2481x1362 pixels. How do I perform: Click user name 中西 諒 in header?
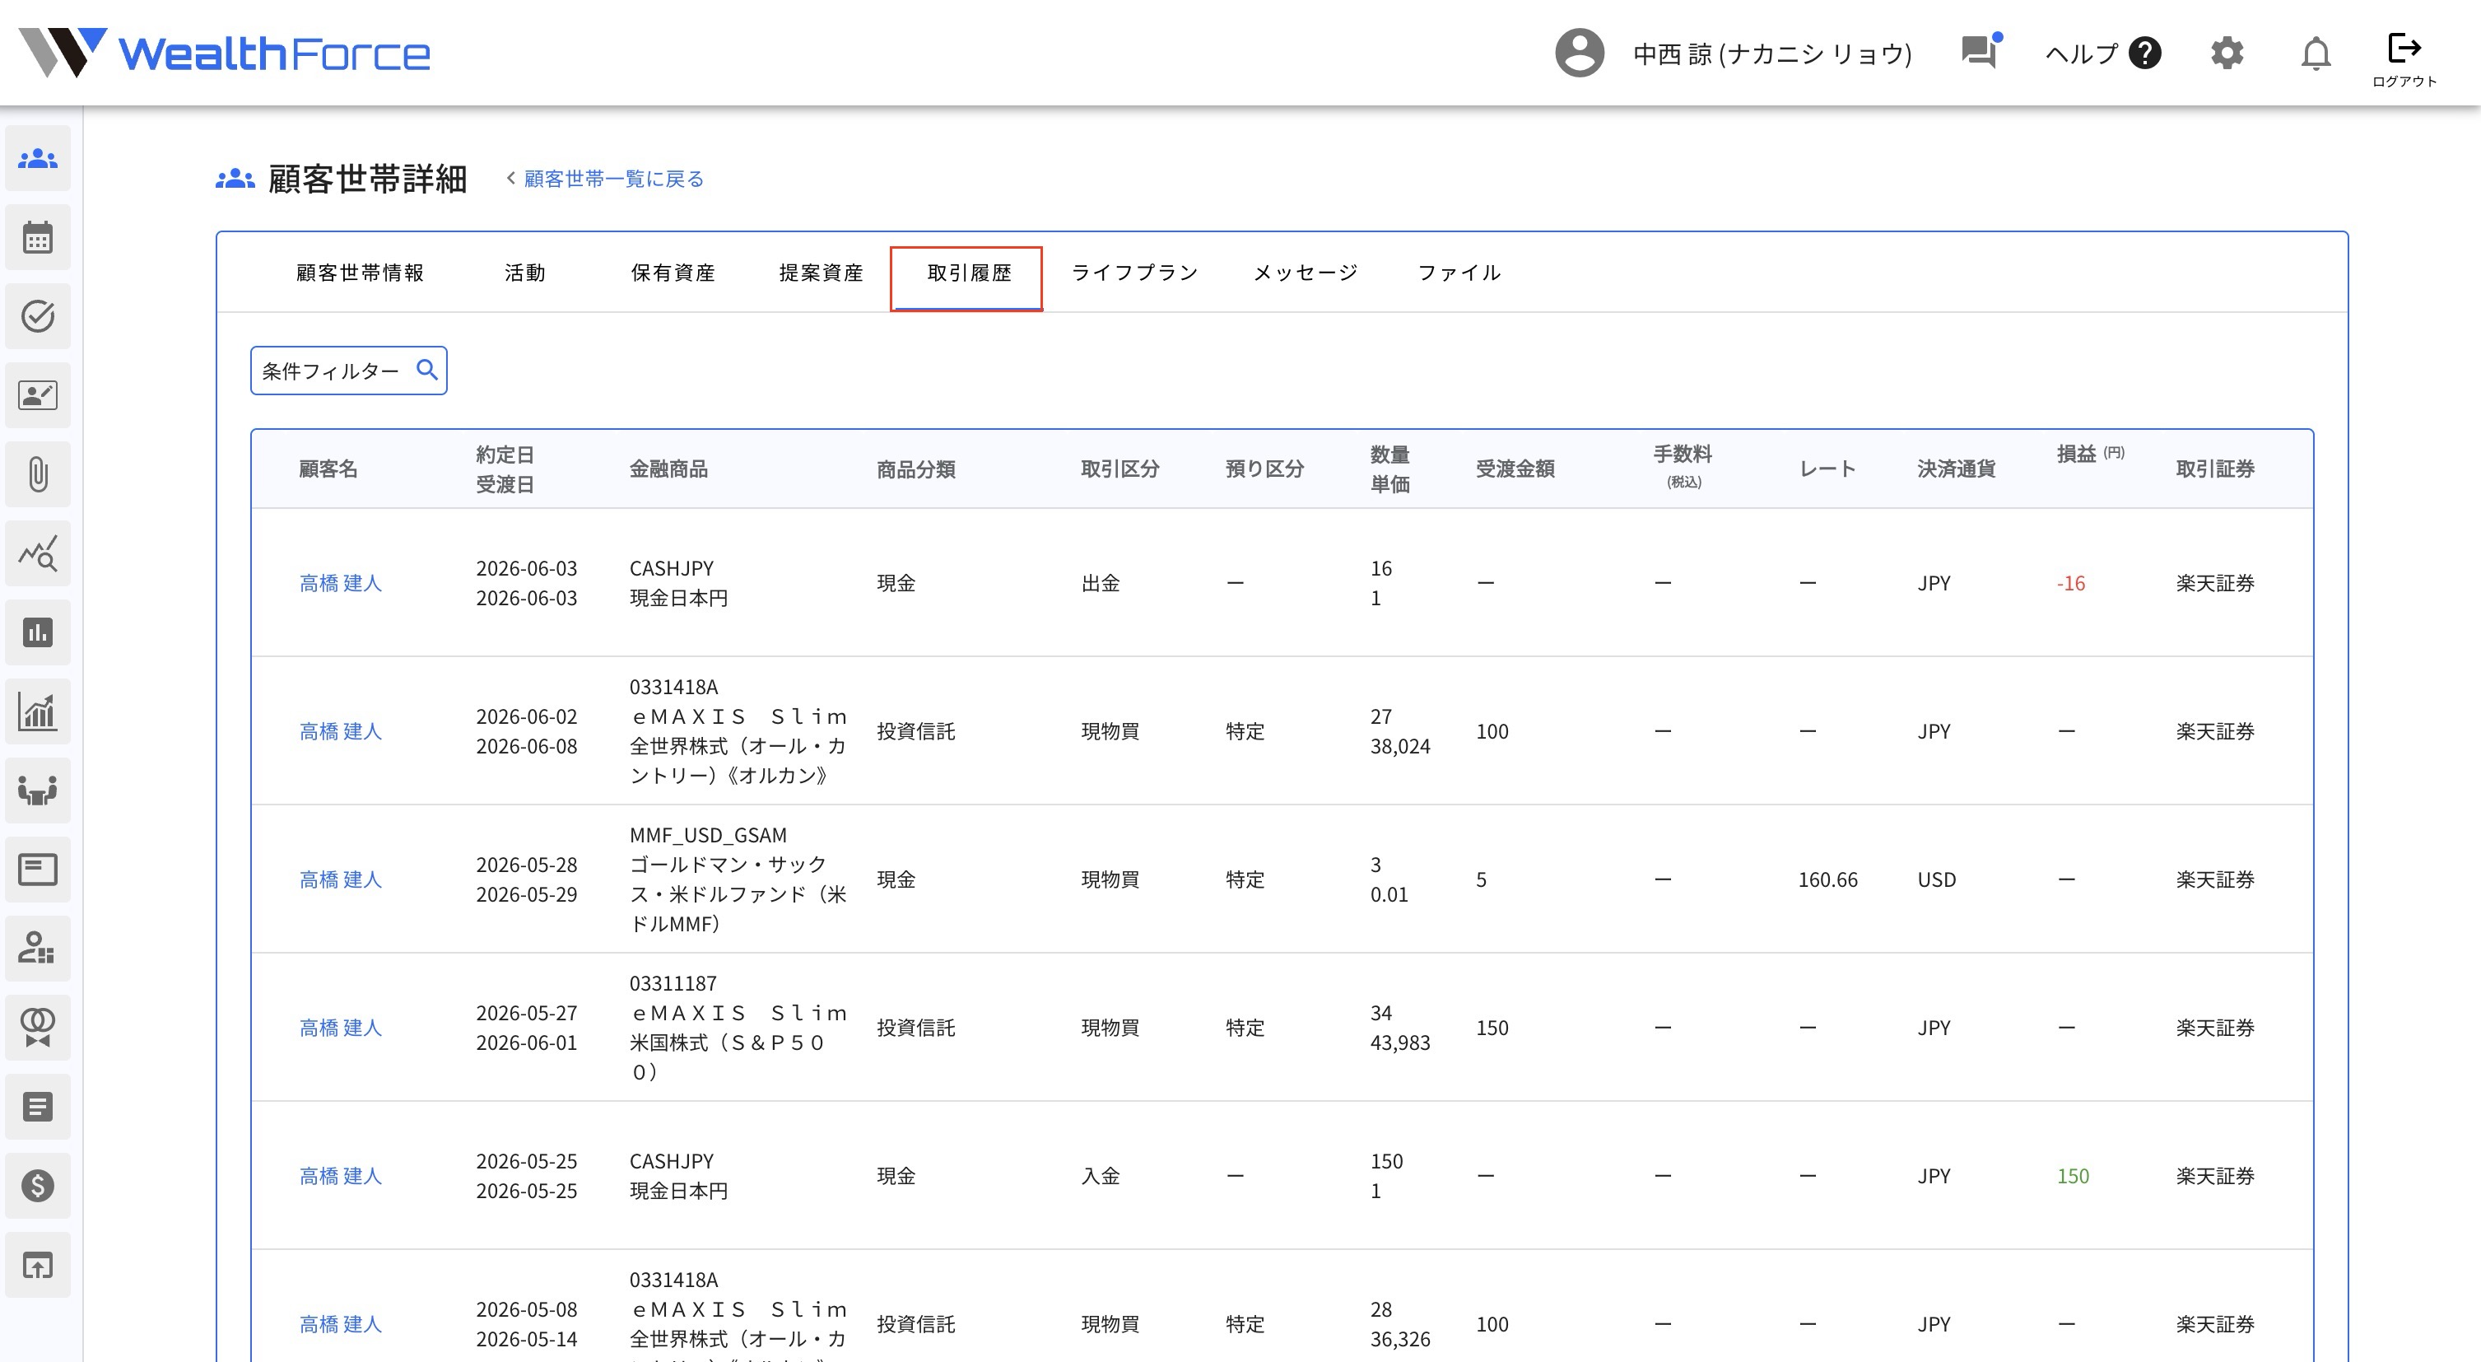[x=1772, y=54]
